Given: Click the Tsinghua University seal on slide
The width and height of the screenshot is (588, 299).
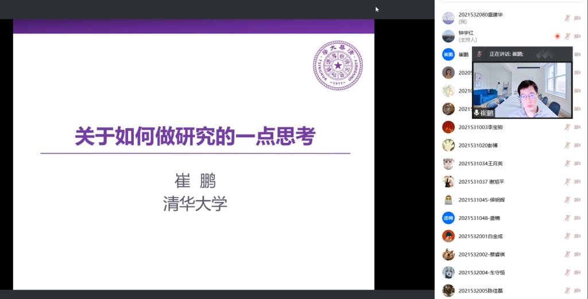Looking at the screenshot, I should point(338,65).
